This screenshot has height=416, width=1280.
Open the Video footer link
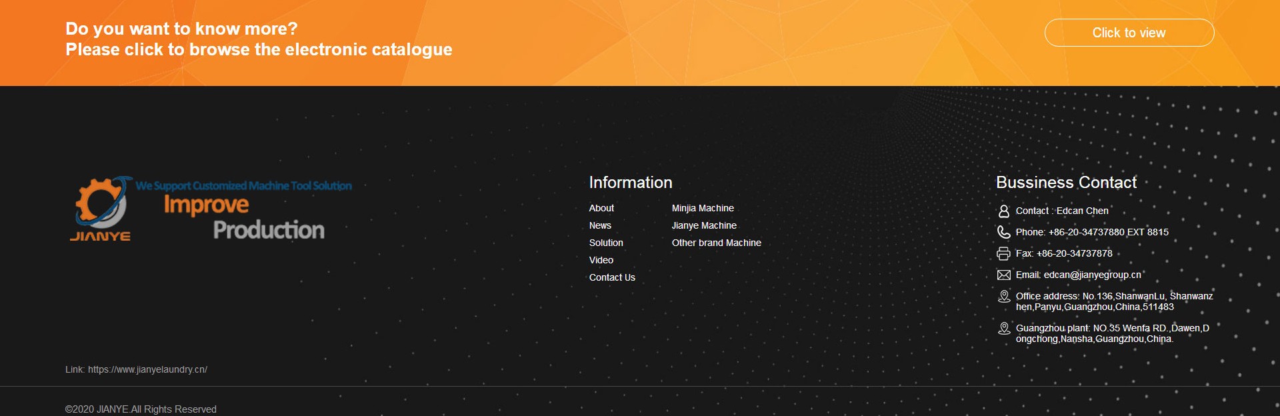[601, 260]
